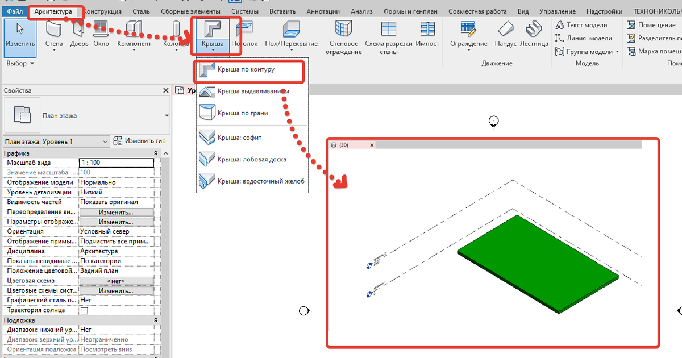Click the Крыша roof tool

pyautogui.click(x=213, y=36)
